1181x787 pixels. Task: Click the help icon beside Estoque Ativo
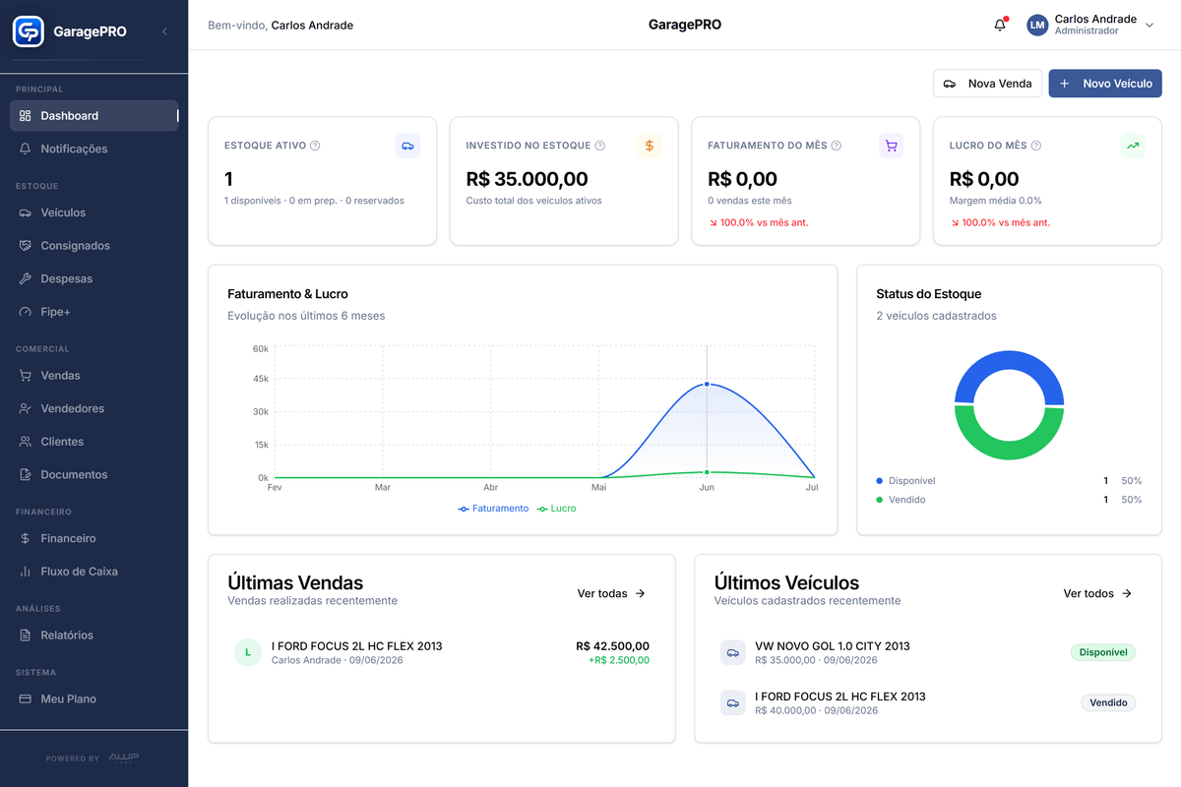click(x=315, y=146)
